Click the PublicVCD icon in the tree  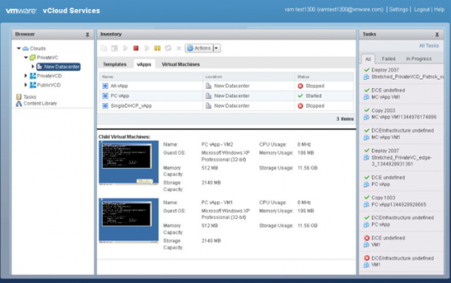point(33,85)
